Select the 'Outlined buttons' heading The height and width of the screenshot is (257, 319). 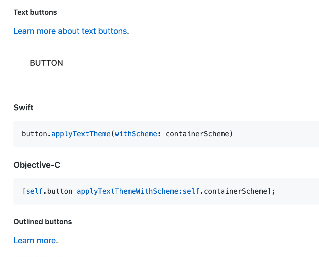tap(43, 222)
